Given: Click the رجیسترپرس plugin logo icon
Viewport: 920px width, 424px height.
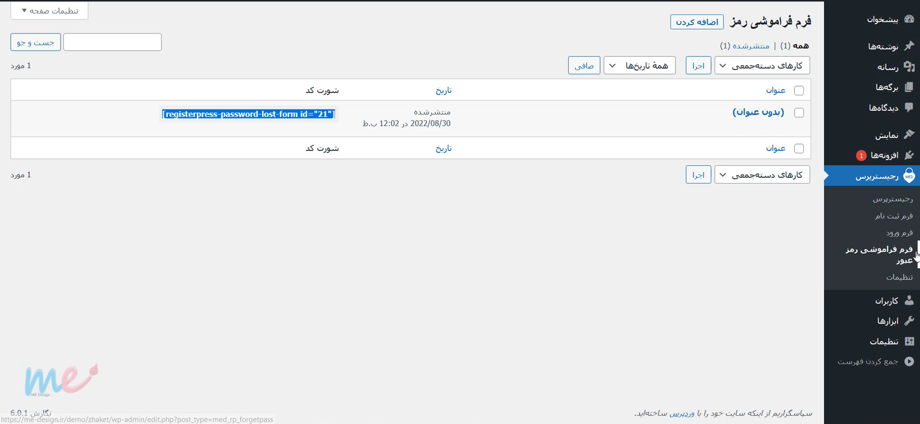Looking at the screenshot, I should (909, 176).
